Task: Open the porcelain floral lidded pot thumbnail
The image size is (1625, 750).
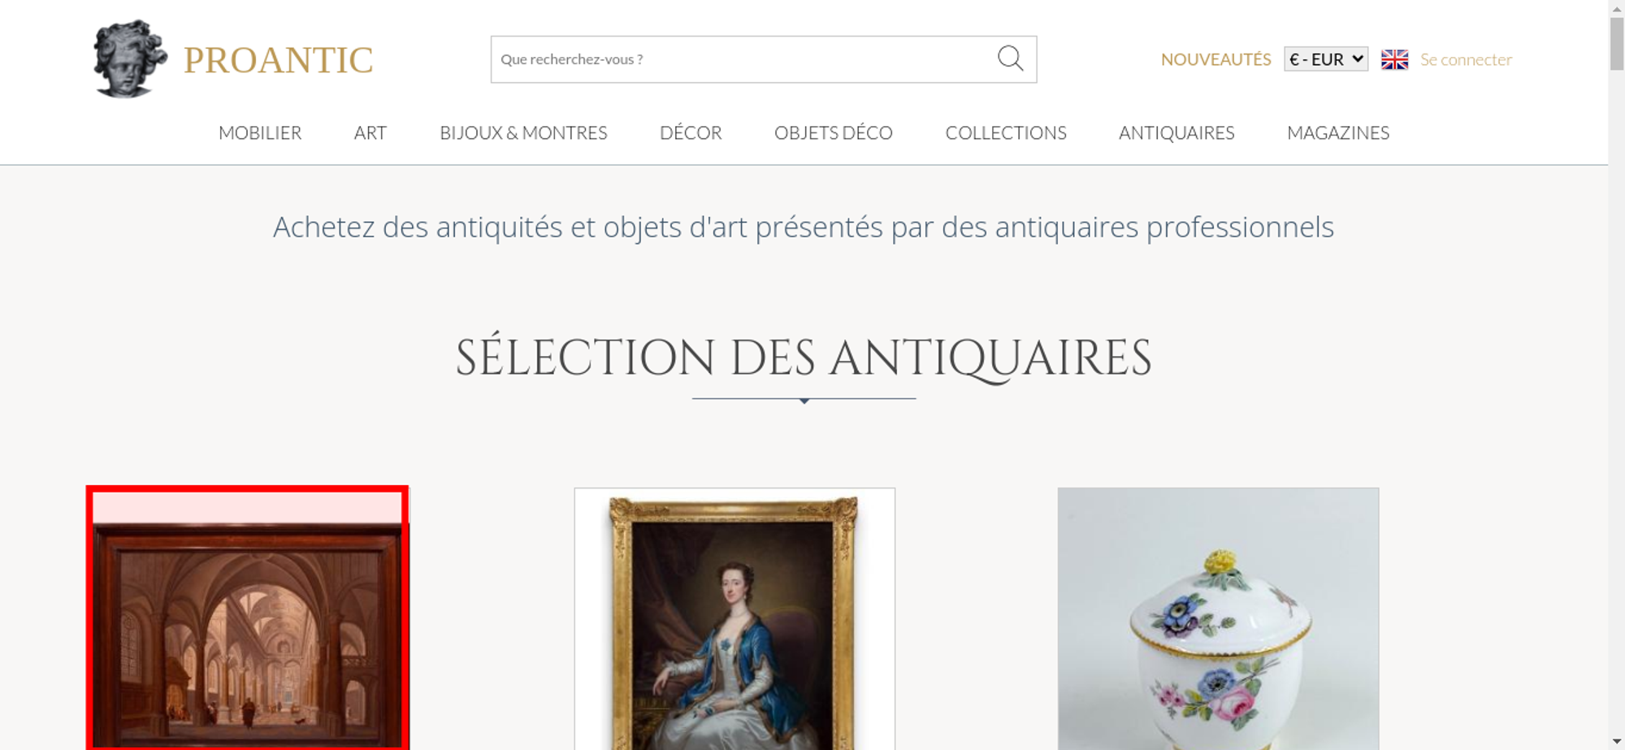Action: point(1218,618)
